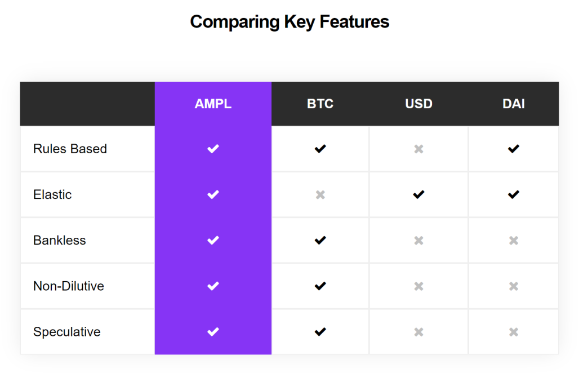
Task: Click the BTC Non-Dilutive checkmark
Action: coord(320,286)
